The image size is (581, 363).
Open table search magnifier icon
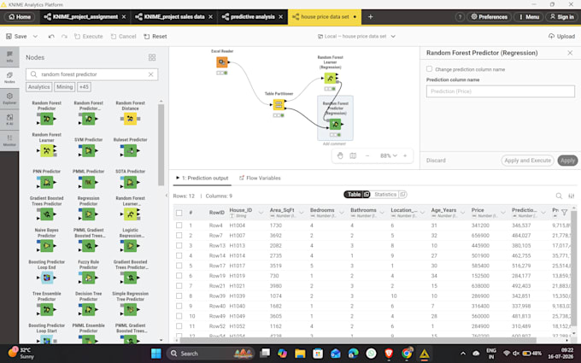559,196
